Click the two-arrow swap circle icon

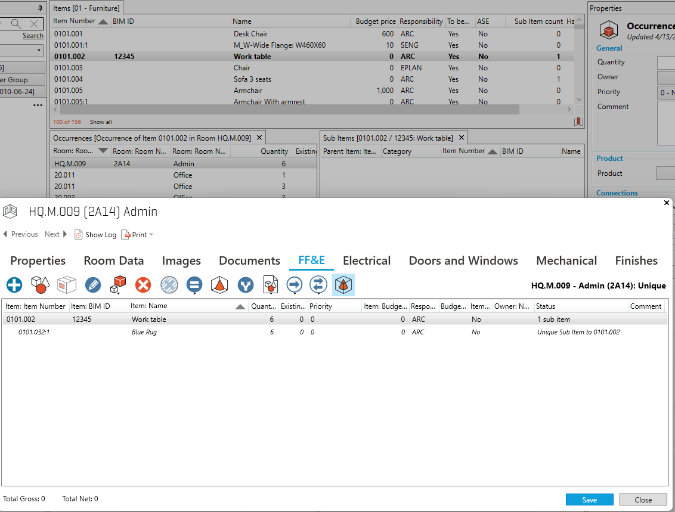[x=318, y=285]
